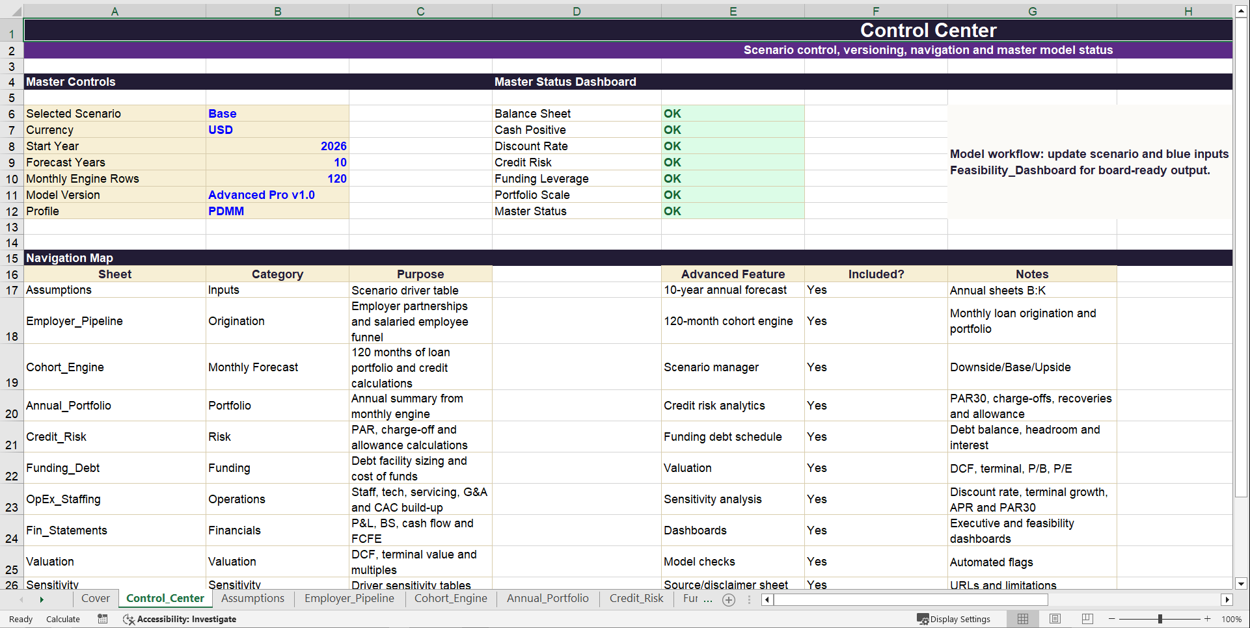Open the Annual_Portfolio sheet tab
This screenshot has height=628, width=1250.
coord(548,598)
